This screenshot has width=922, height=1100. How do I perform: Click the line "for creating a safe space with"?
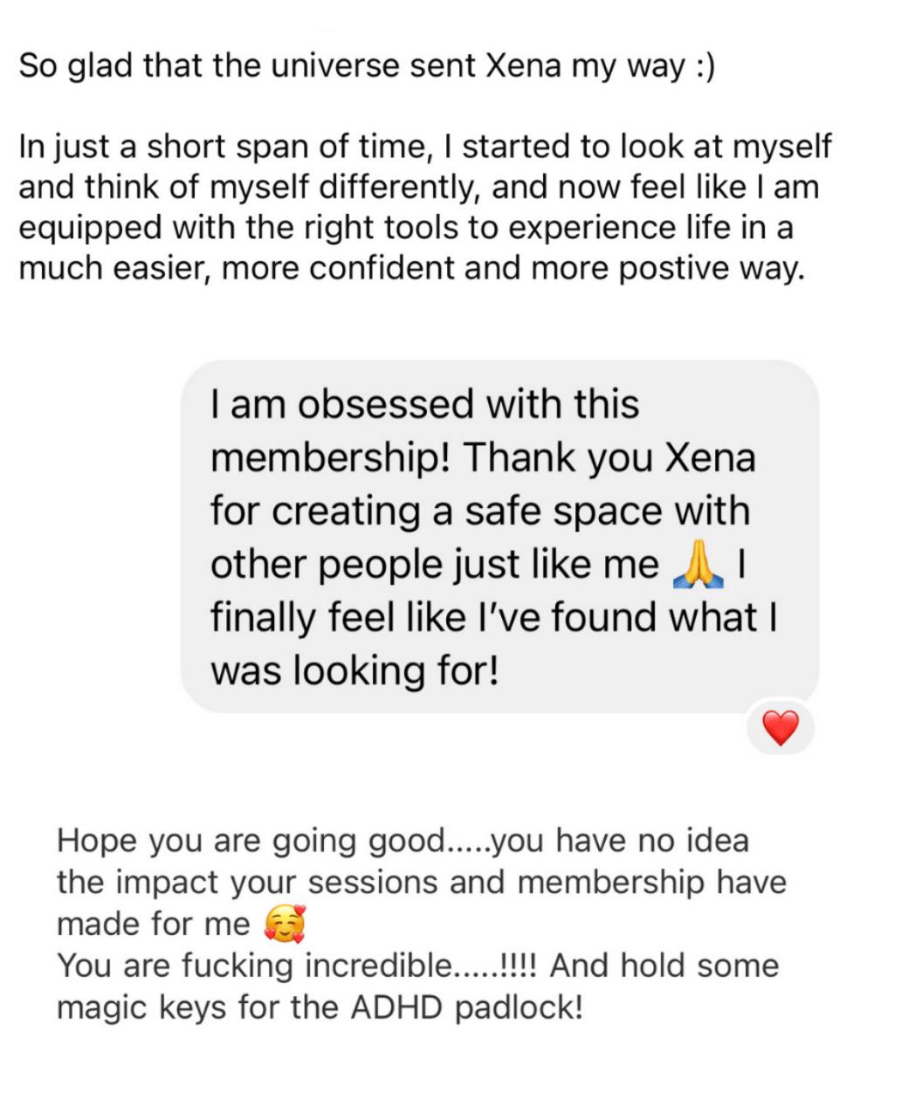pos(479,512)
